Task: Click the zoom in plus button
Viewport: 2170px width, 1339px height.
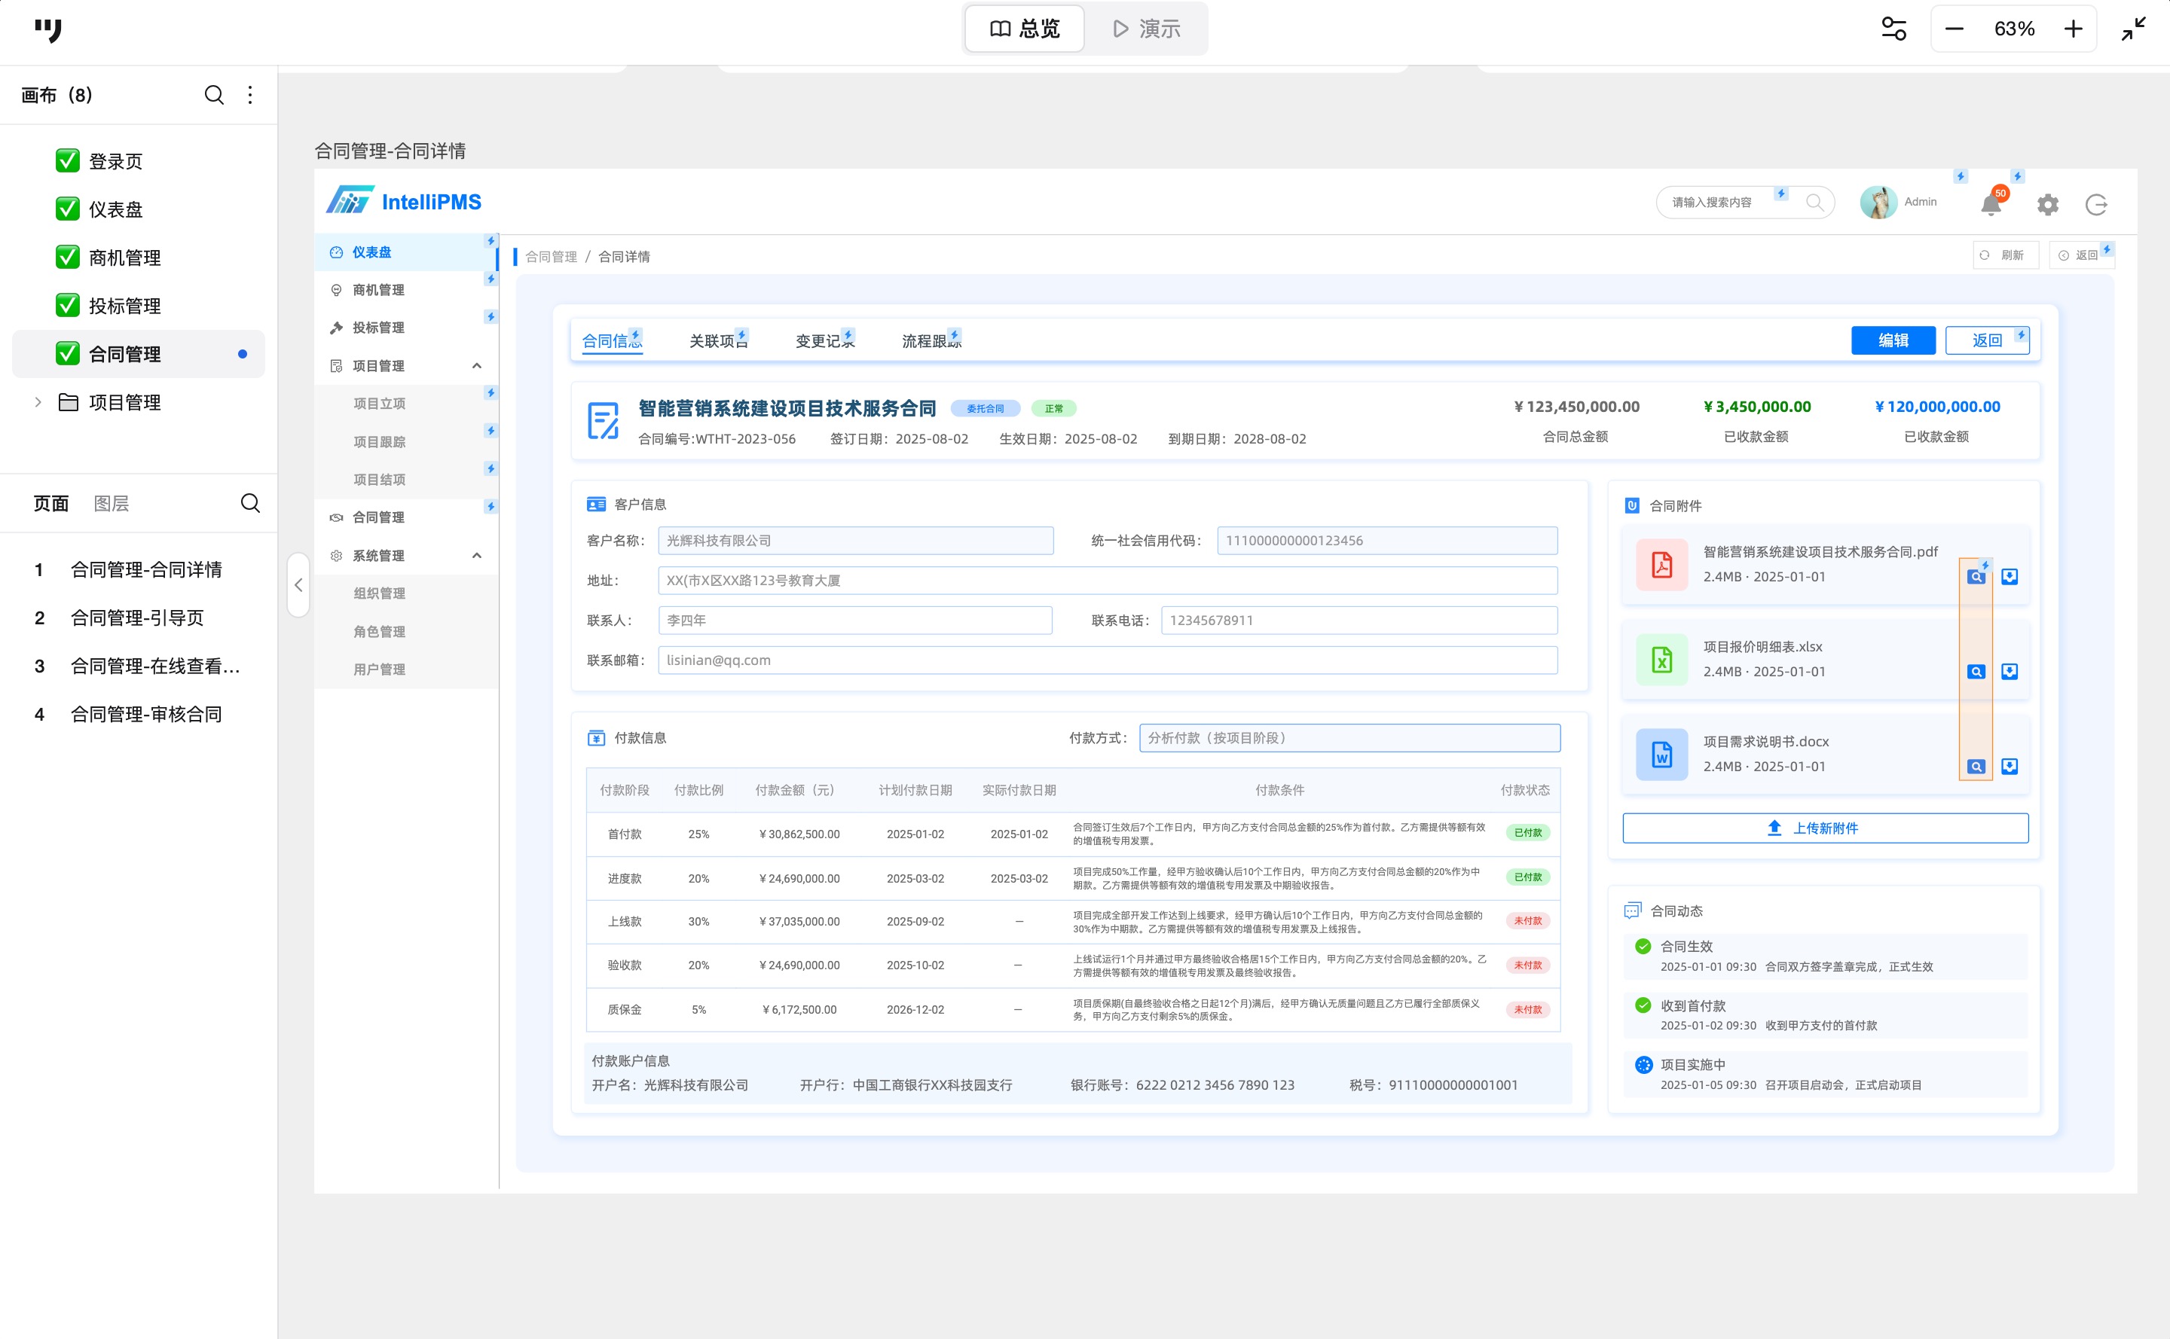Action: click(x=2073, y=29)
